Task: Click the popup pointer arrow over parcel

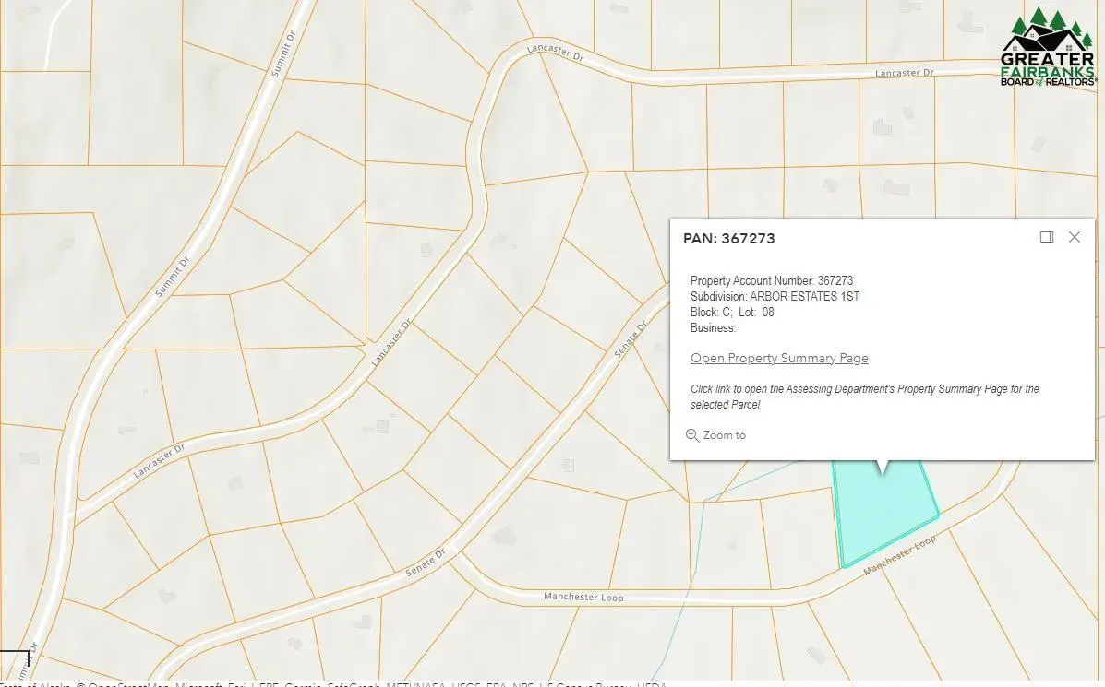Action: point(882,468)
